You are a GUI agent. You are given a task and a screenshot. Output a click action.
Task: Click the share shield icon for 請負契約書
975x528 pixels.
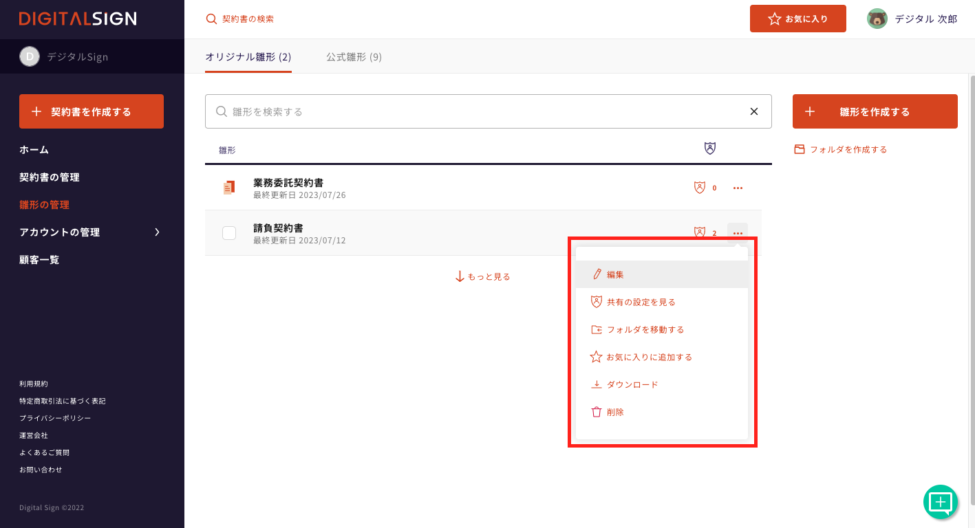tap(700, 232)
